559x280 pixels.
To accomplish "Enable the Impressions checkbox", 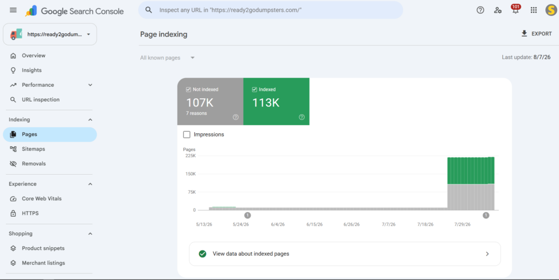I will [x=187, y=134].
